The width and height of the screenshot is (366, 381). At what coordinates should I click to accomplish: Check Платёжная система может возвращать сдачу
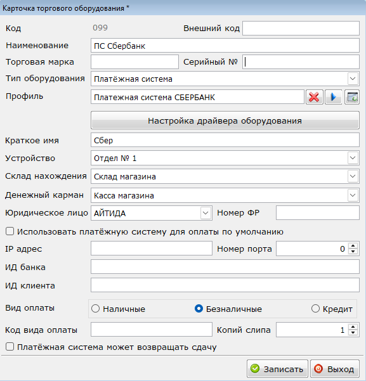coord(10,347)
